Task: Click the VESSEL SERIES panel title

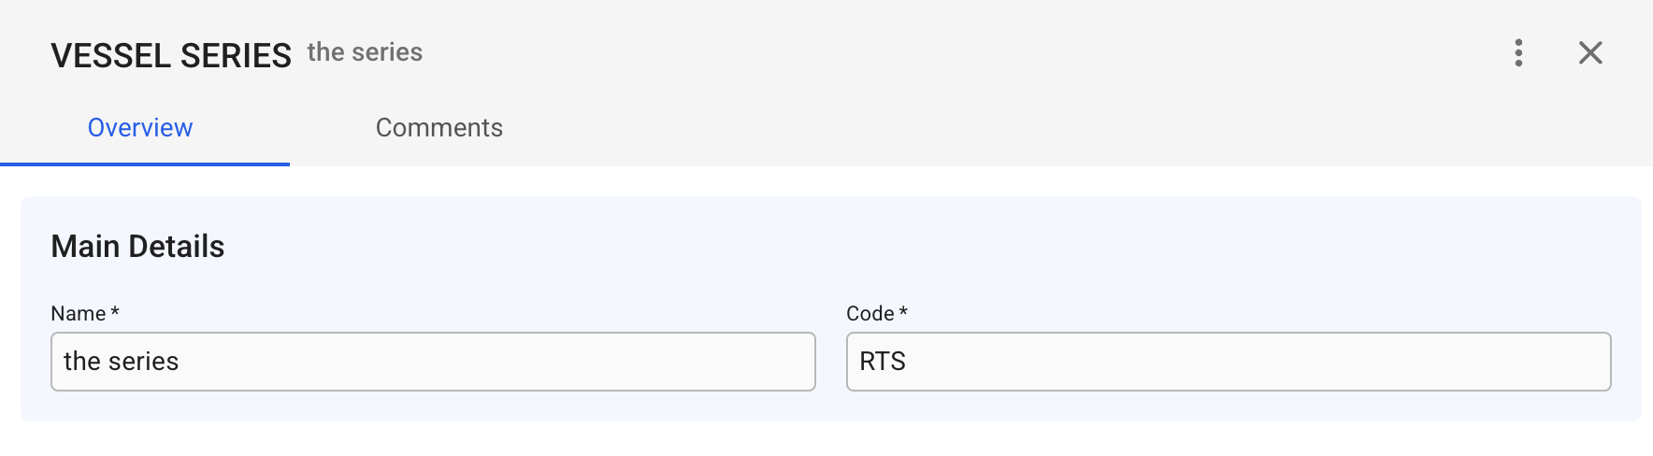Action: pos(171,56)
